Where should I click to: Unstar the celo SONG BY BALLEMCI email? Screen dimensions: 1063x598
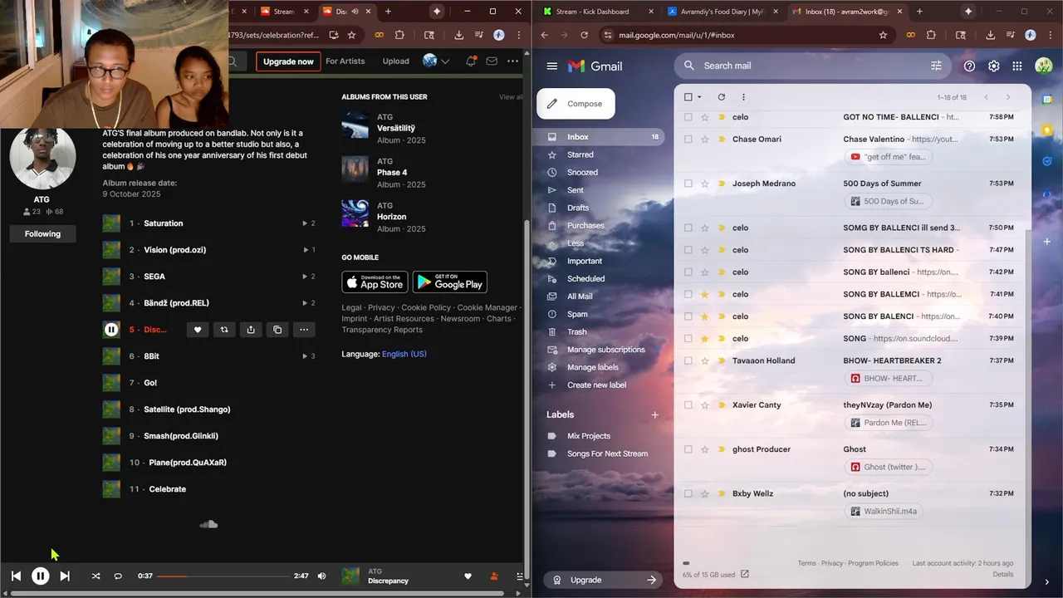(x=705, y=294)
